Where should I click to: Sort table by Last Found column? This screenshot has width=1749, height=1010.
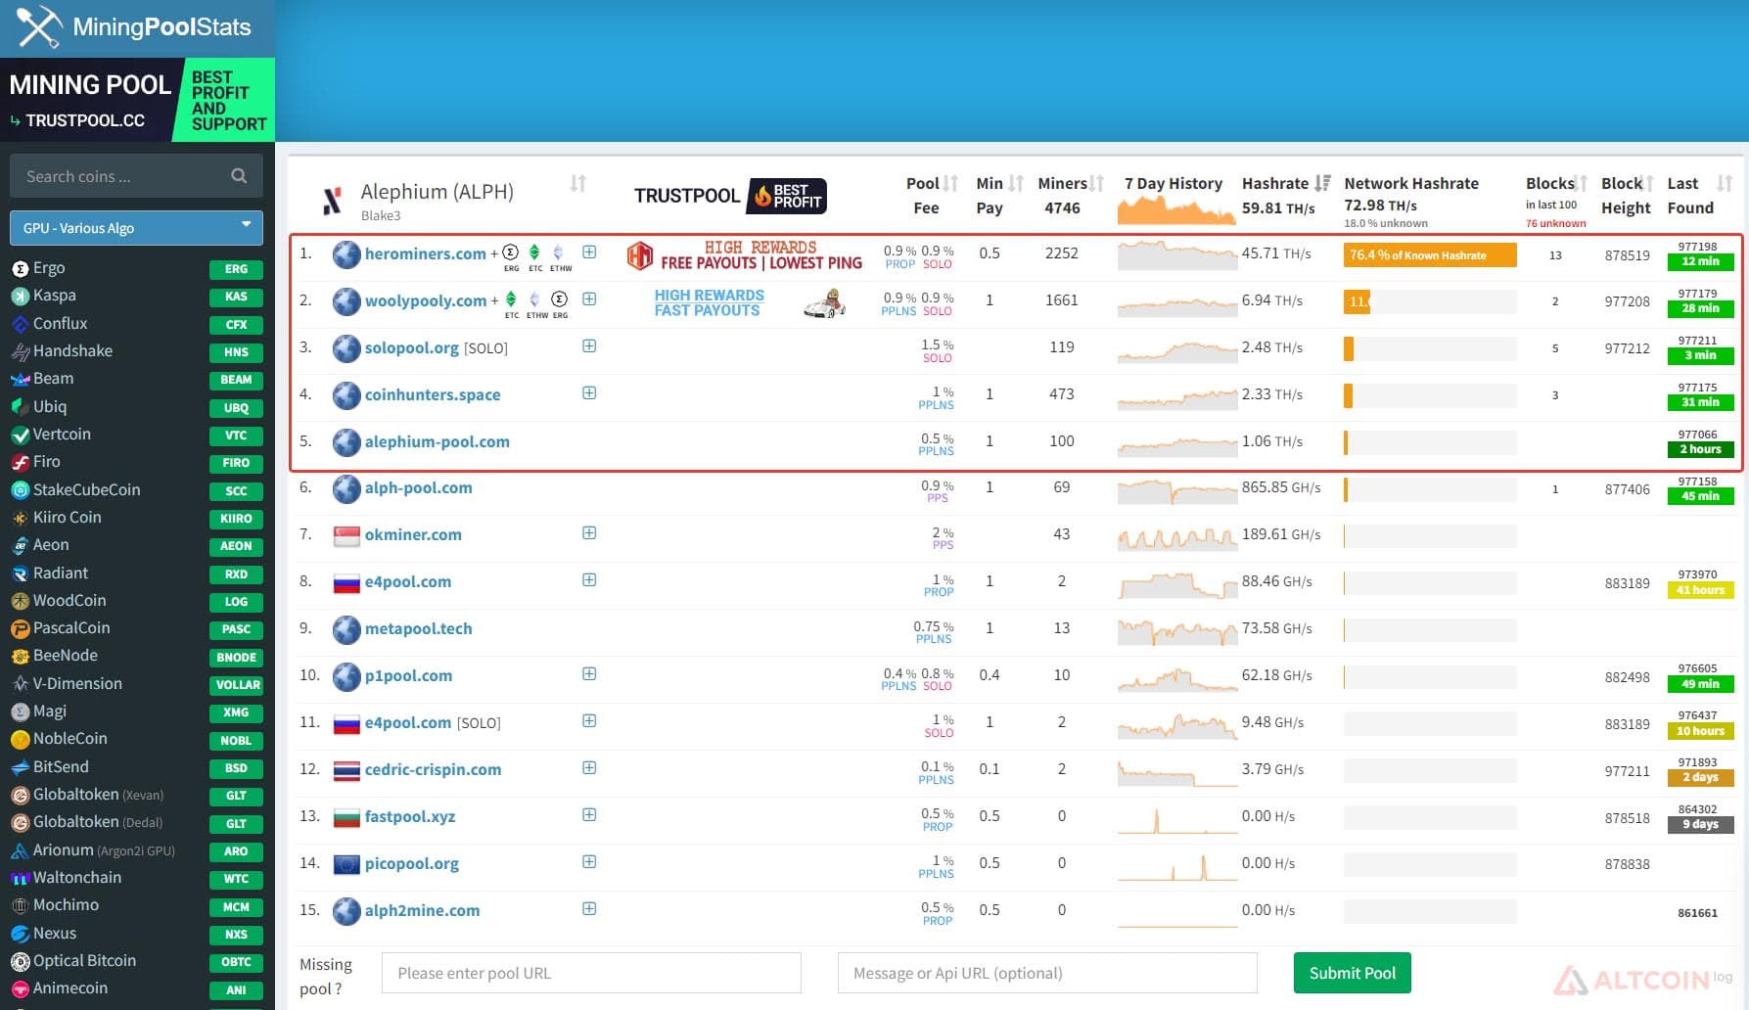tap(1725, 183)
